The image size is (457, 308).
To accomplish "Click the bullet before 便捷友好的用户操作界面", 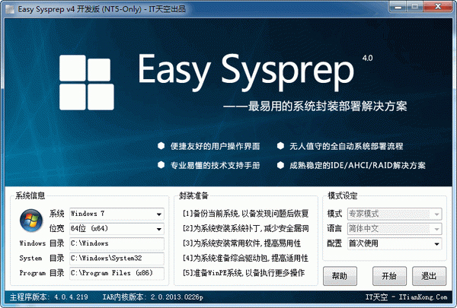I will pyautogui.click(x=161, y=146).
